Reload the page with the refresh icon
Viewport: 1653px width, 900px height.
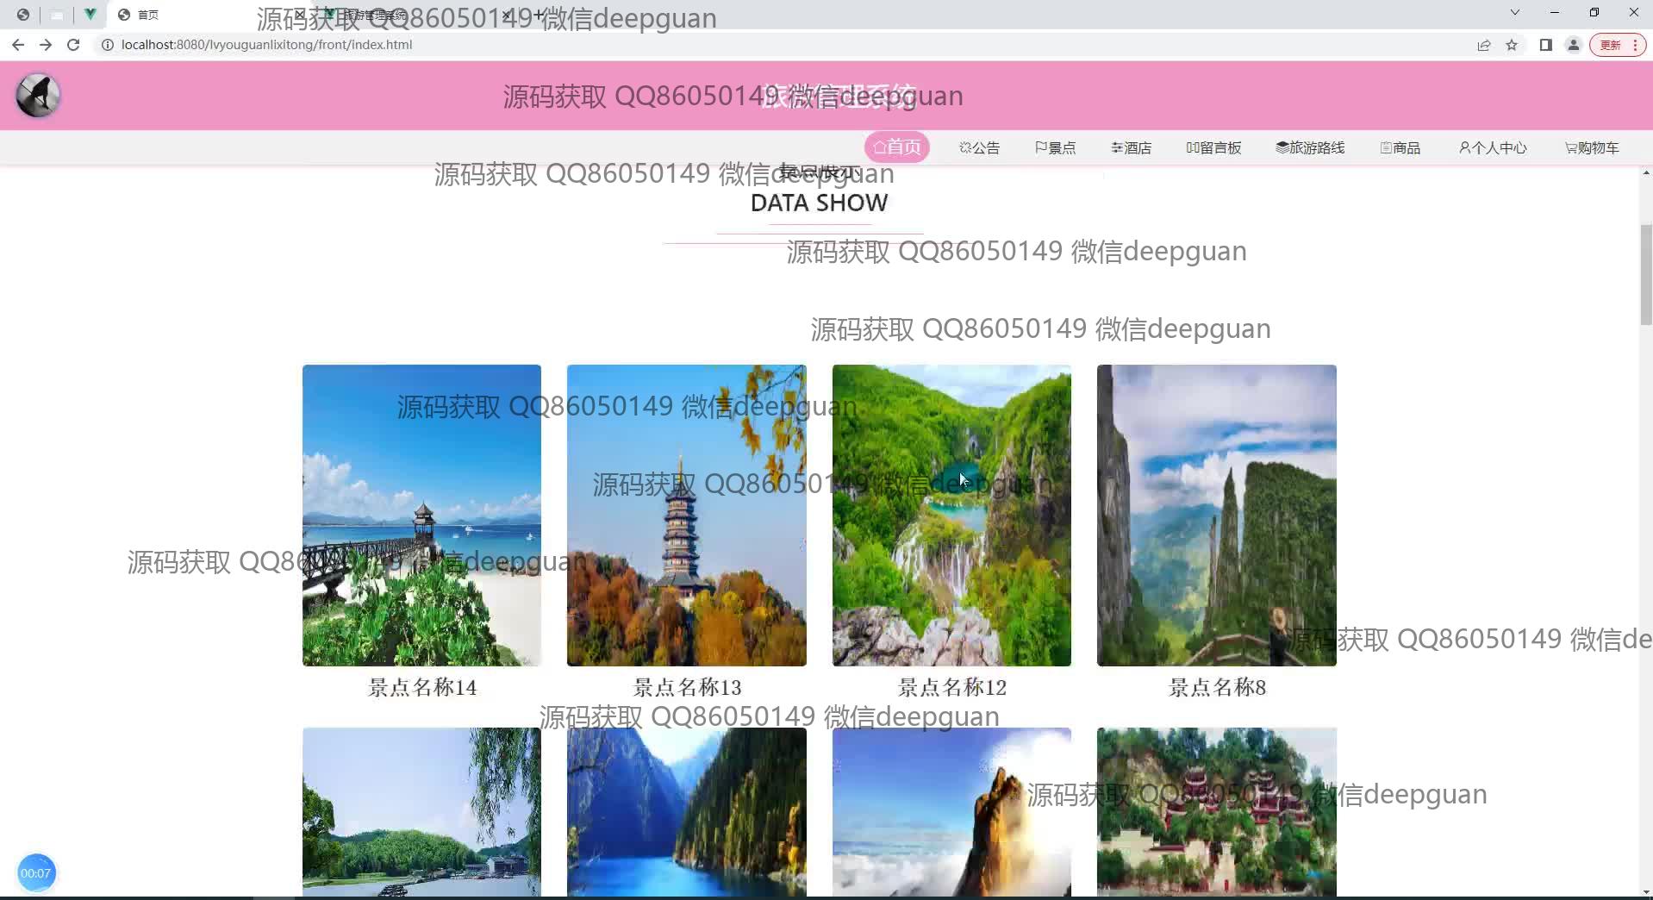(73, 45)
